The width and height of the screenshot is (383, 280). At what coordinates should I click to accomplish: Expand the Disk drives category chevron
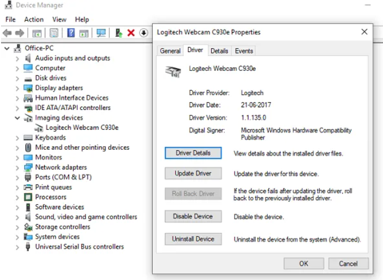click(x=17, y=78)
